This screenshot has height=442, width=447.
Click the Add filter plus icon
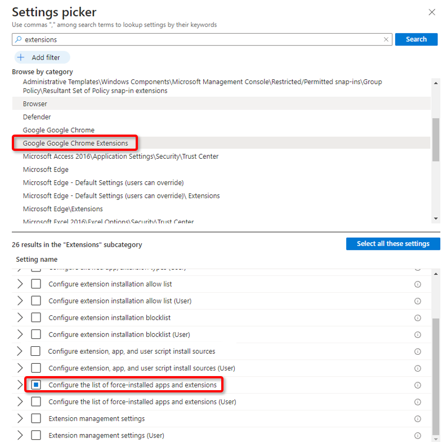click(x=21, y=57)
